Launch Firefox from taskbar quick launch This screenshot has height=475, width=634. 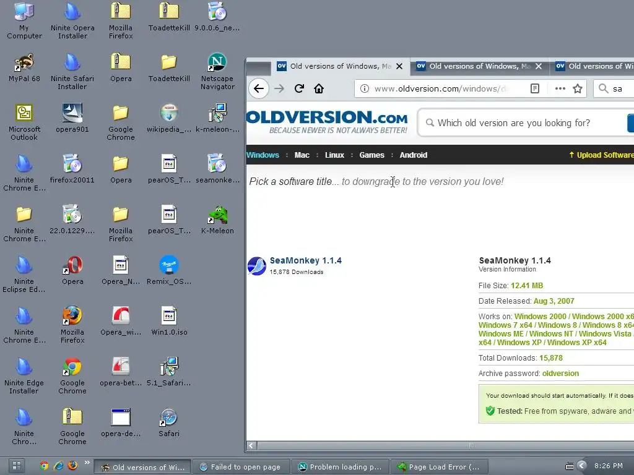[73, 466]
